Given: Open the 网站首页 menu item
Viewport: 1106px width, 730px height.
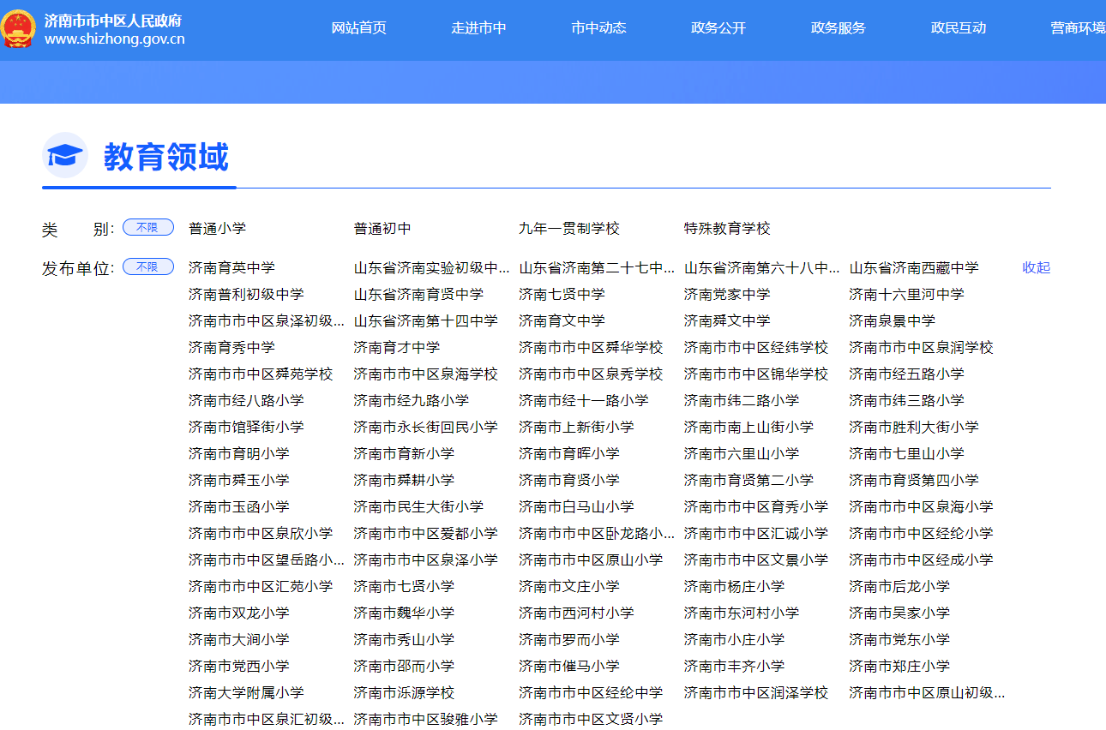Looking at the screenshot, I should 359,27.
